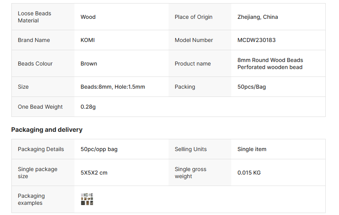Viewport: 339px width, 215px height.
Task: Click the KOMI brand name value
Action: coord(87,40)
